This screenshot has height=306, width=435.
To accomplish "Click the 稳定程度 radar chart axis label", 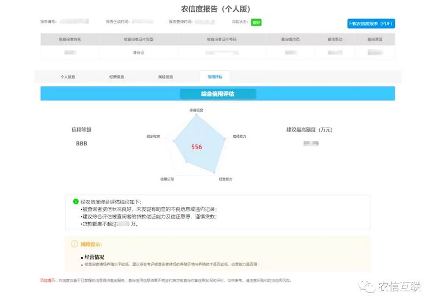I will pos(153,136).
